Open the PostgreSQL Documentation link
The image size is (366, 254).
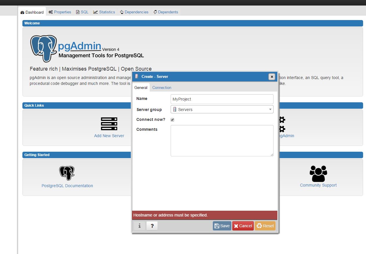pyautogui.click(x=67, y=186)
